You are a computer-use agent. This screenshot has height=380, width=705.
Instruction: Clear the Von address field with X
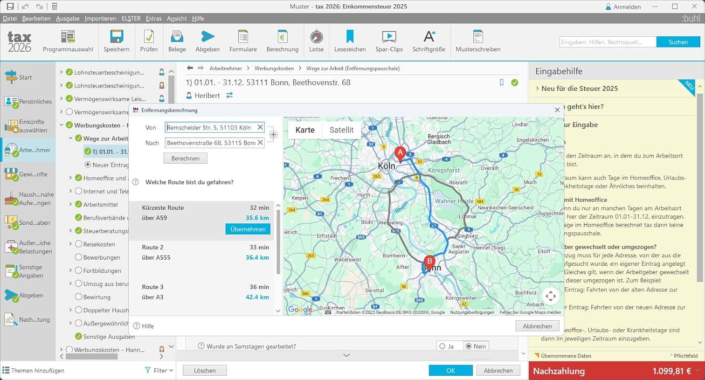tap(260, 127)
